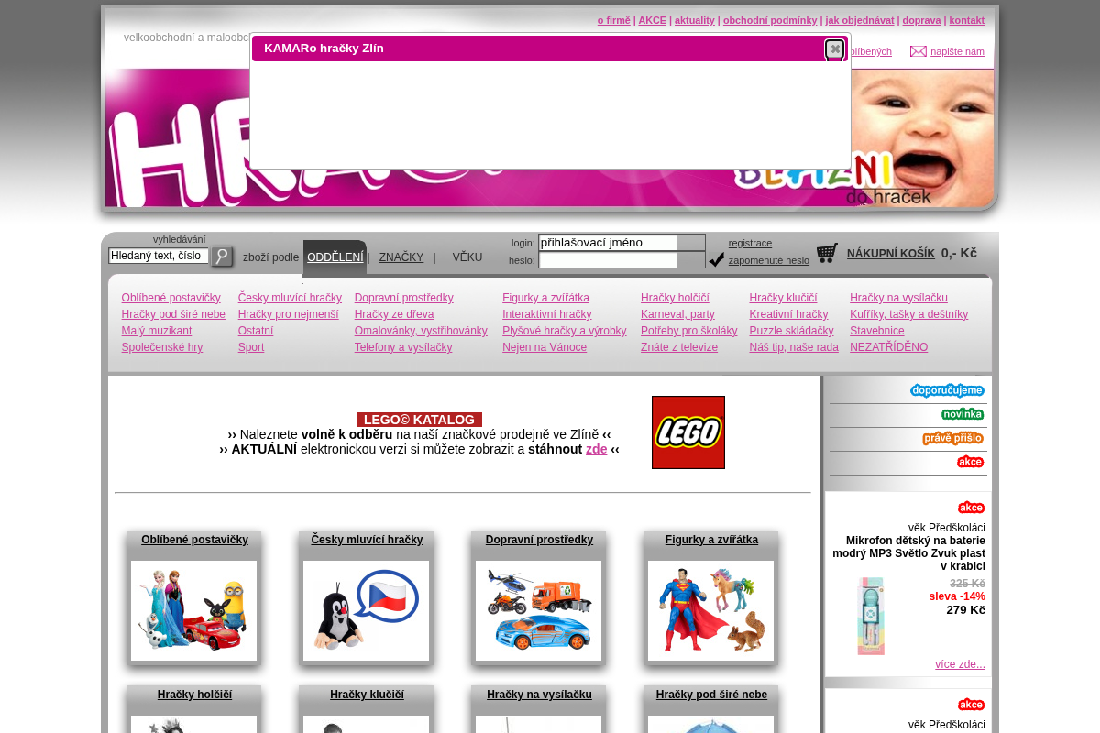Open the Figurky a zvířátka Superman thumbnail
1100x733 pixels.
710,610
